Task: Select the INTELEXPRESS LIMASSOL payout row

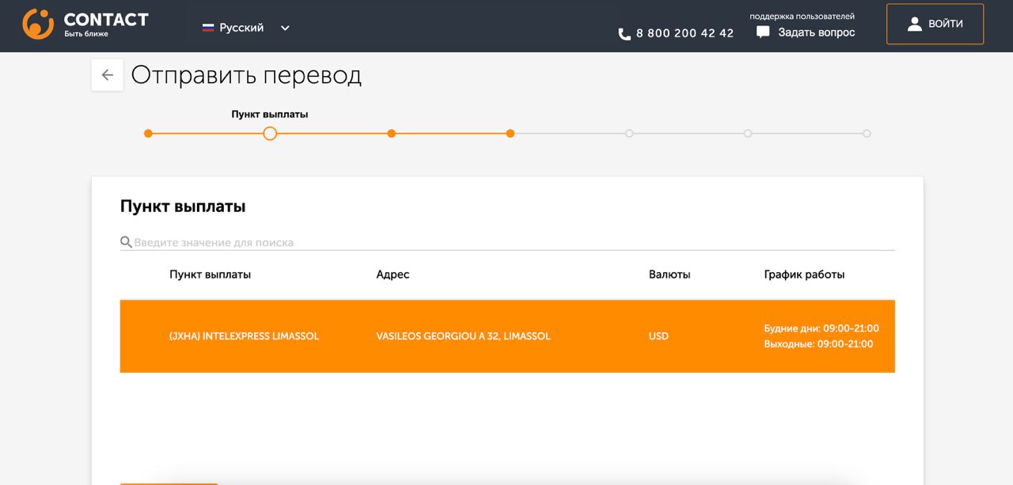Action: (x=506, y=336)
